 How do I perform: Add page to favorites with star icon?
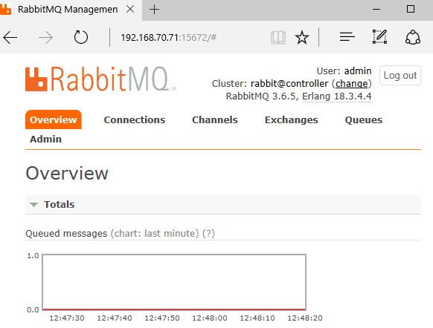tap(302, 37)
